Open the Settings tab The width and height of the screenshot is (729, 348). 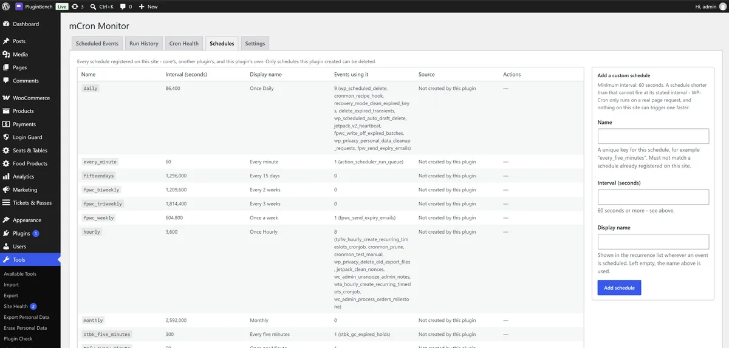(255, 44)
